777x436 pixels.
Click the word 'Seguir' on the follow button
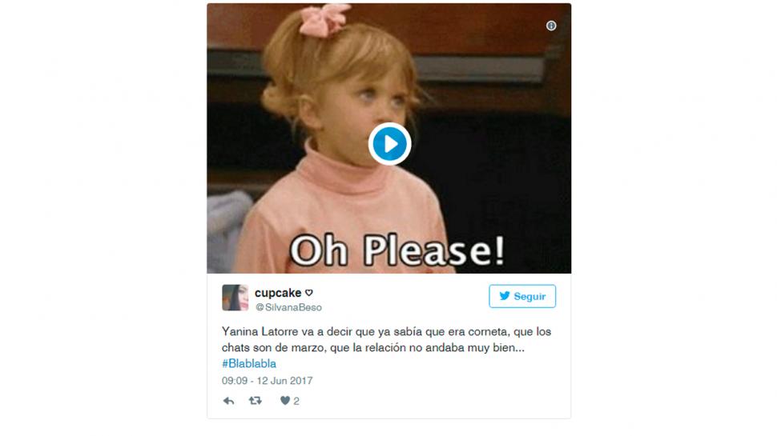(x=529, y=297)
